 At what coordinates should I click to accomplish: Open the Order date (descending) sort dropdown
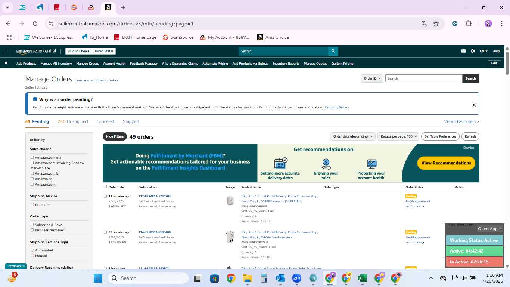pyautogui.click(x=352, y=136)
